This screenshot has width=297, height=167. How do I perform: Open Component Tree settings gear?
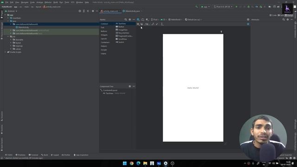(x=130, y=86)
